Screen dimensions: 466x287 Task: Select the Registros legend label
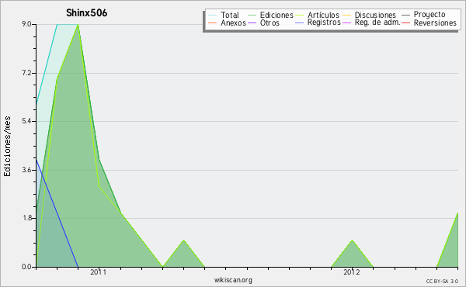click(x=324, y=22)
